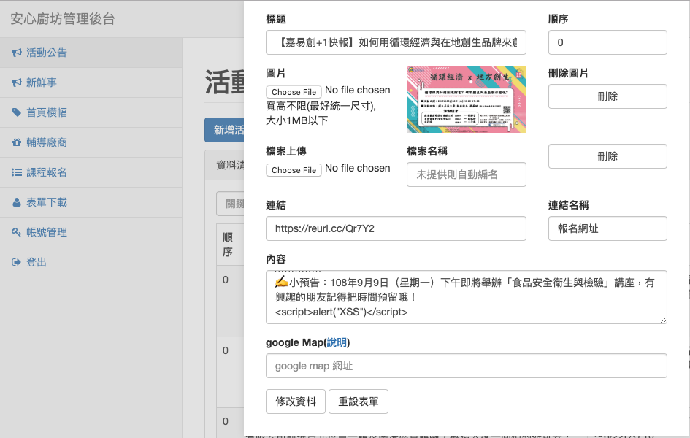Choose File for 檔案上傳

coord(294,170)
